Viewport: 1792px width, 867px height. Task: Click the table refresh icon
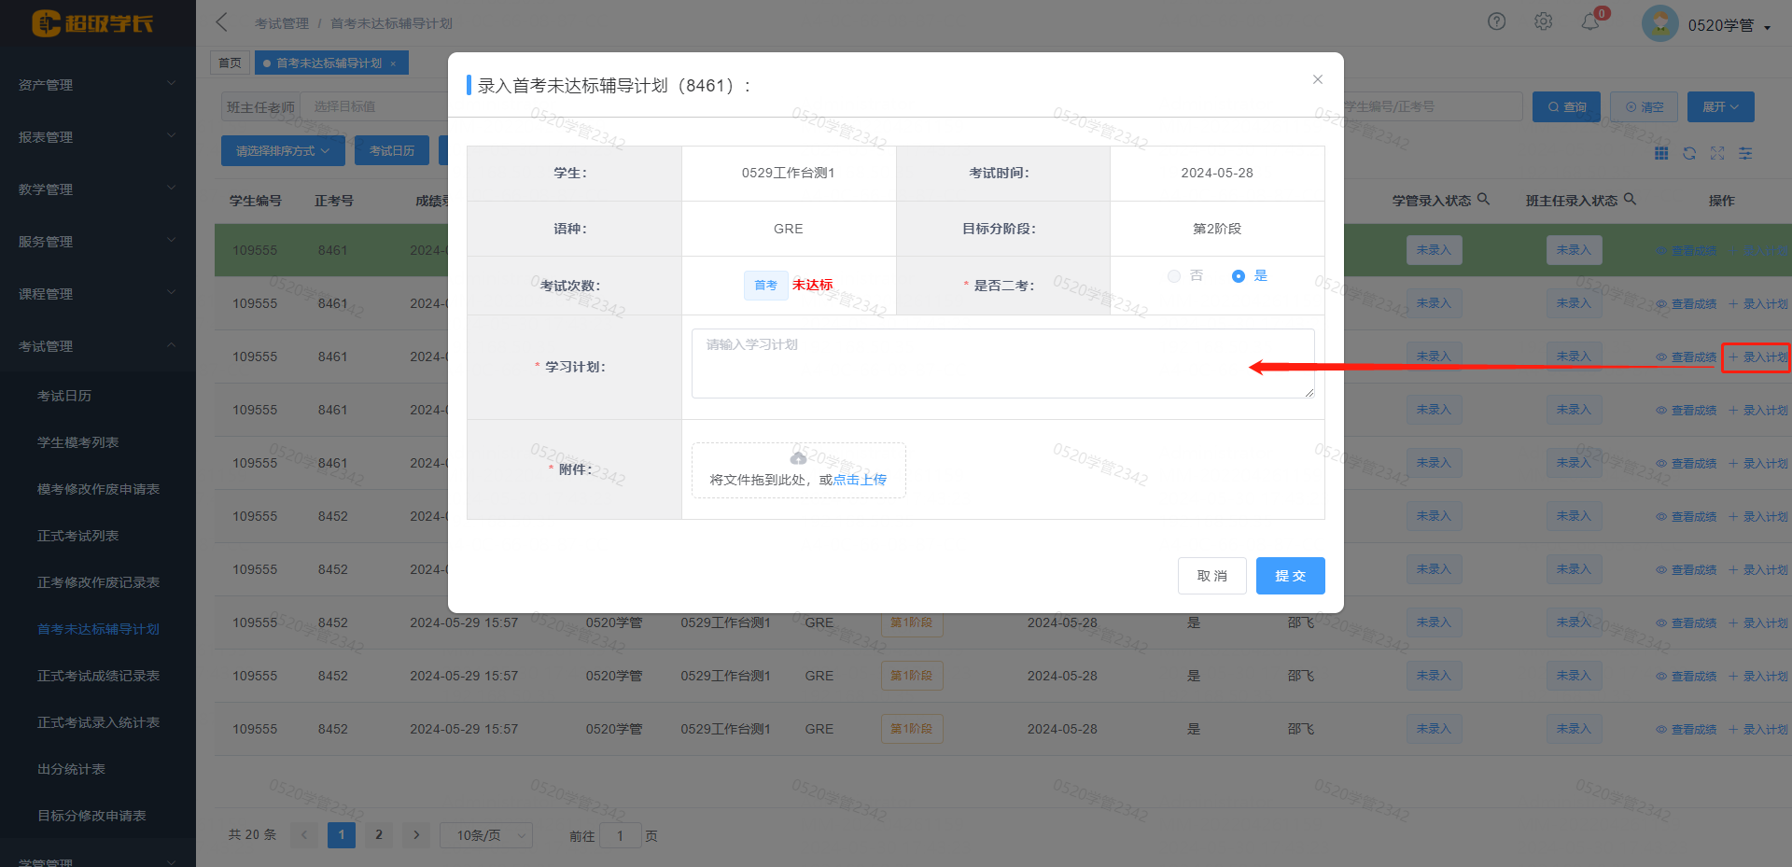point(1688,153)
